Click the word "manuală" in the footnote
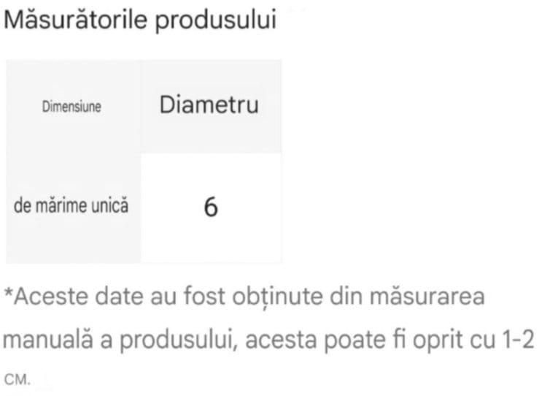This screenshot has height=396, width=550. [x=47, y=340]
